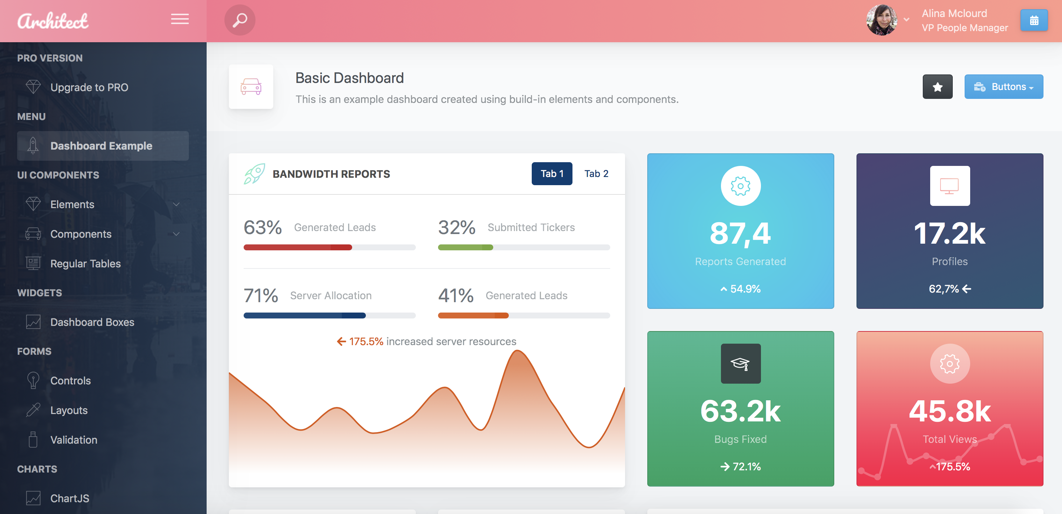Expand the Components menu item
Screen dimensions: 1062x514
[x=101, y=233]
